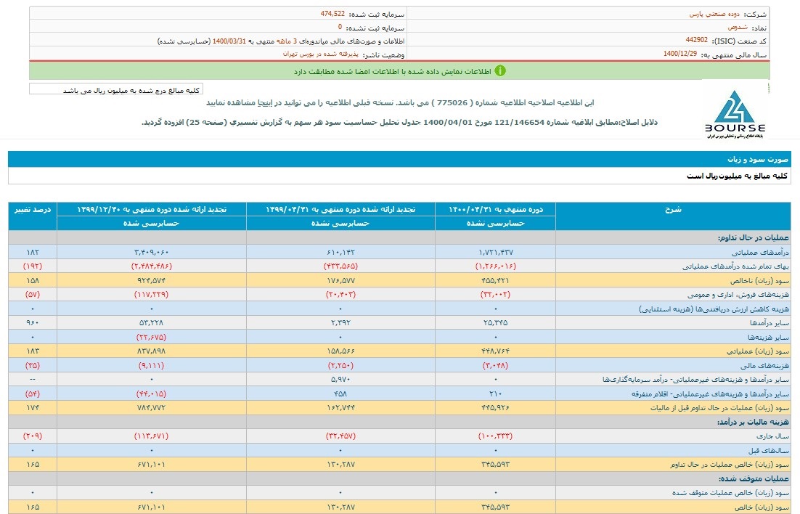Screen dimensions: 800x514
Task: Click the operating profit value for audited 1399/12/30
Action: coord(151,351)
